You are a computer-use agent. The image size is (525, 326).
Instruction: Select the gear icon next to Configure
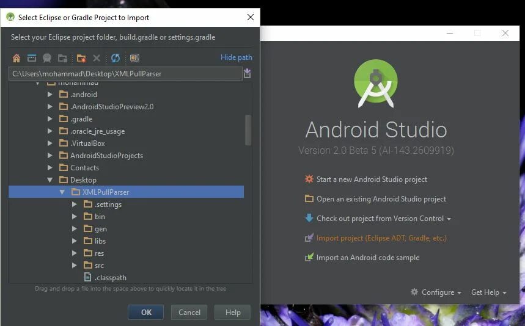click(x=414, y=292)
